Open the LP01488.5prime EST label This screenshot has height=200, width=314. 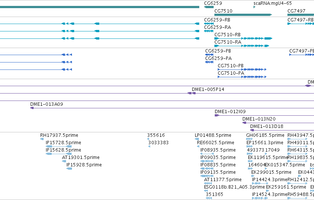213,135
